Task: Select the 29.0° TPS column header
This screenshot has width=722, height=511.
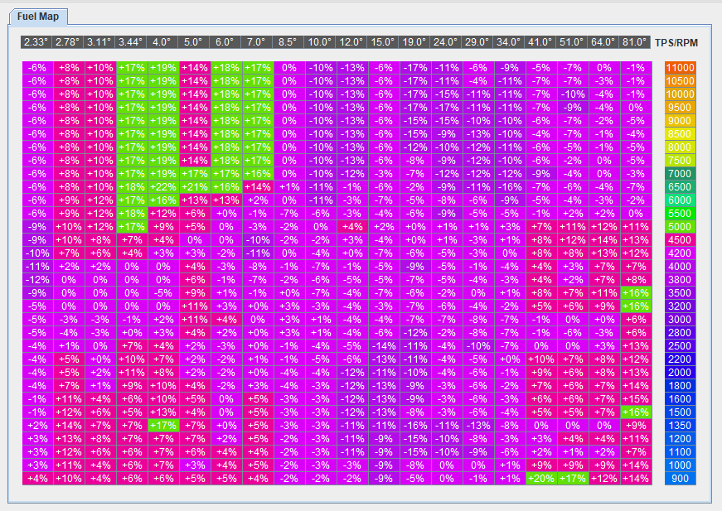Action: [x=477, y=42]
